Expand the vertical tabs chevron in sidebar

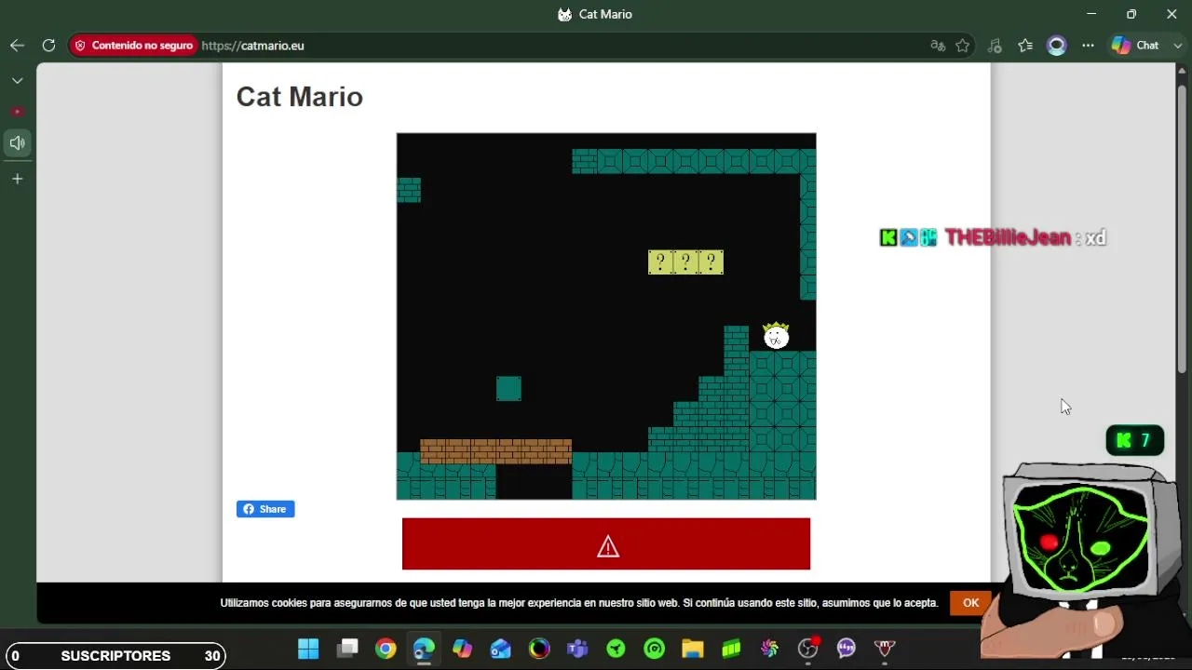click(x=17, y=81)
